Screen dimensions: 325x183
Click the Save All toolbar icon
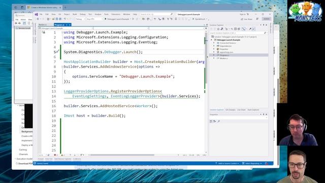[60, 19]
